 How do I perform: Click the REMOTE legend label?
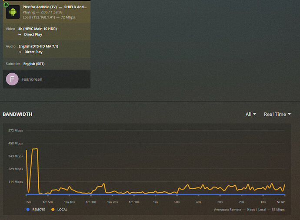39,210
